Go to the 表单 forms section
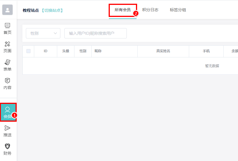Screen dimensions: 238x161 click(x=7, y=65)
